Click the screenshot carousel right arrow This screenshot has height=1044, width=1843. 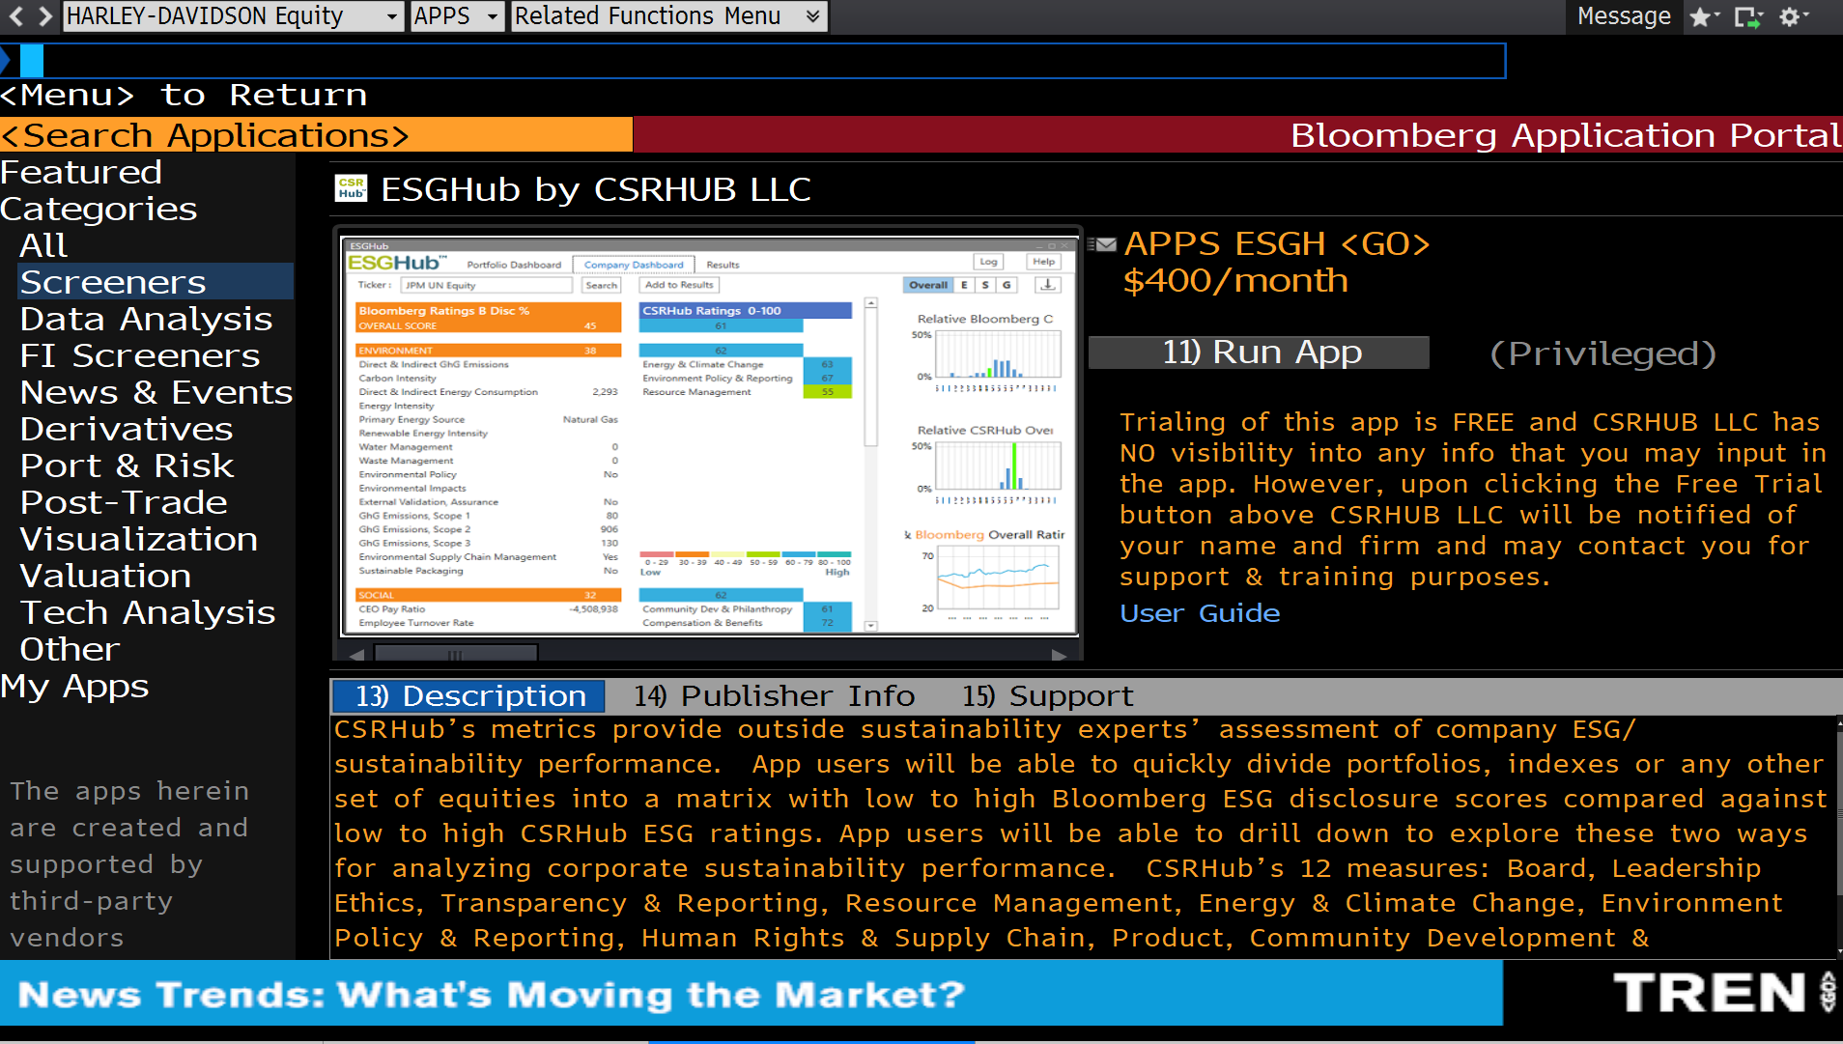1059,655
